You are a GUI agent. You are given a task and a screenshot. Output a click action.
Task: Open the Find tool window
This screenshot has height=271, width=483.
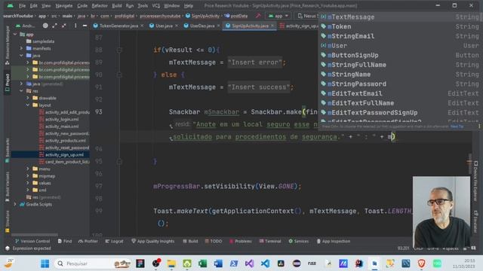pos(65,241)
